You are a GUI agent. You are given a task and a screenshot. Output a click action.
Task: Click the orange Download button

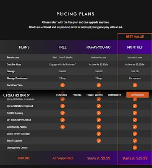pos(137,95)
